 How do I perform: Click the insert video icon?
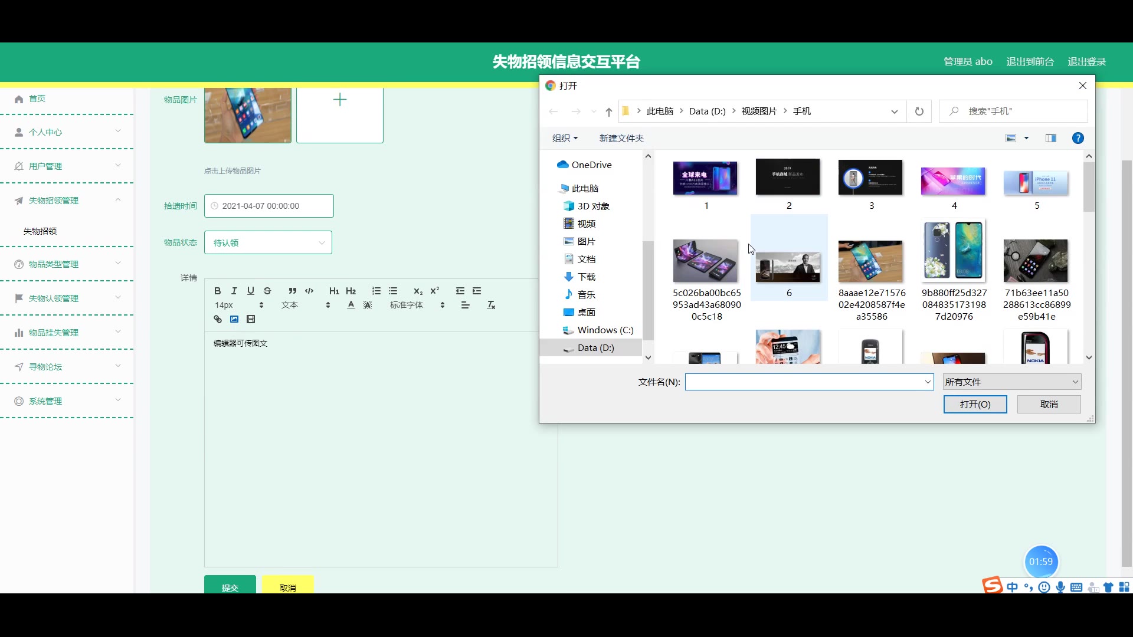point(251,319)
